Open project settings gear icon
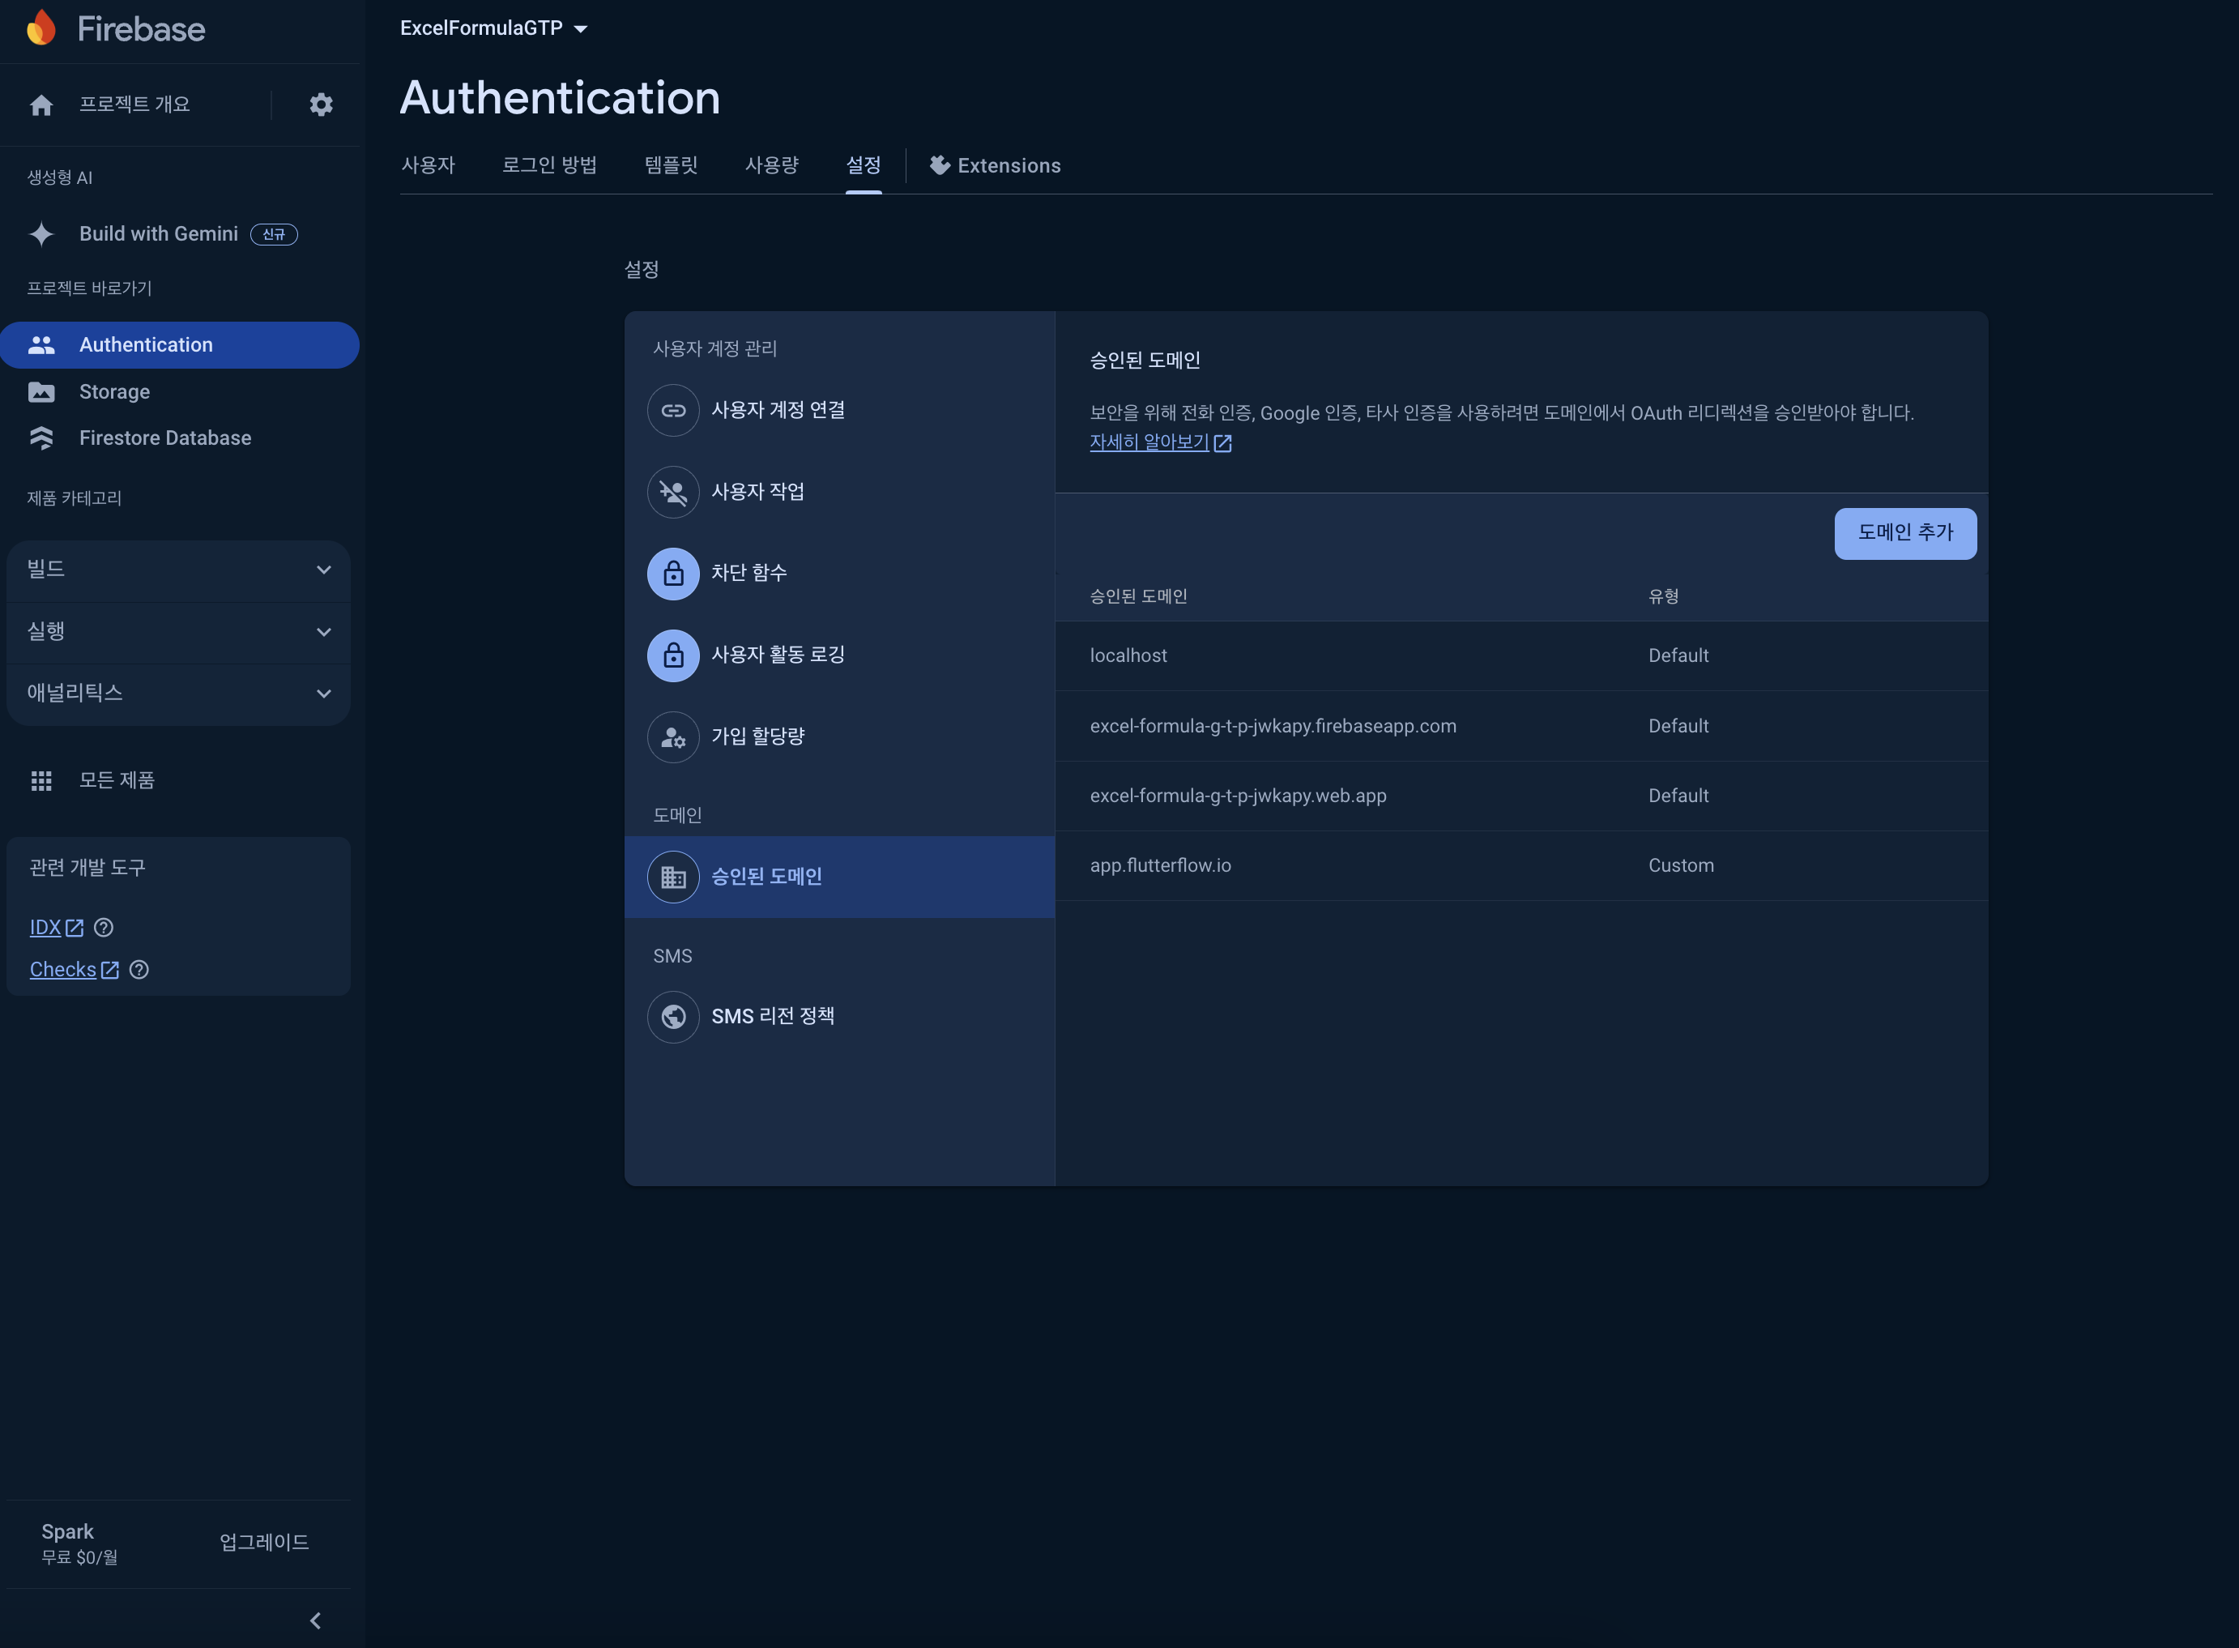 coord(320,105)
